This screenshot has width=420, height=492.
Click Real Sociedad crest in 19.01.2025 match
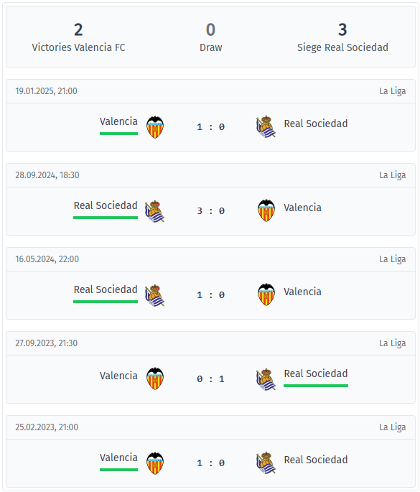pyautogui.click(x=266, y=126)
